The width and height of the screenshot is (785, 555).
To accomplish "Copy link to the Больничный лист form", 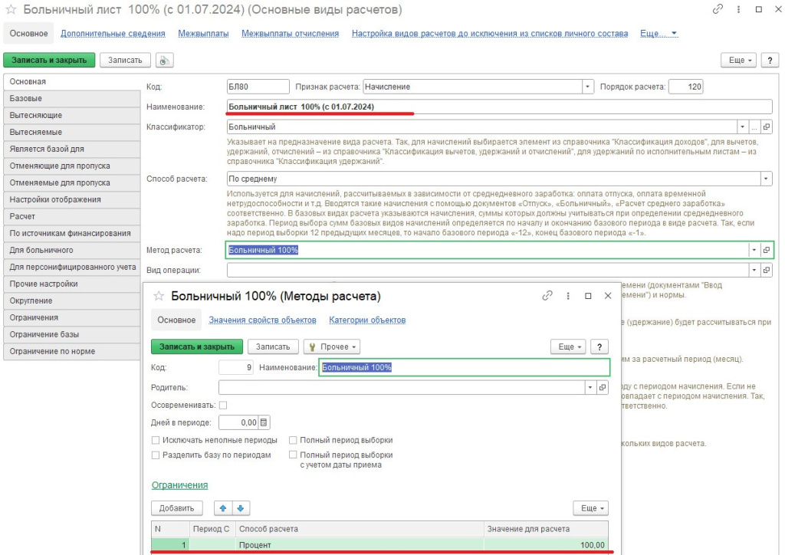I will coord(718,10).
